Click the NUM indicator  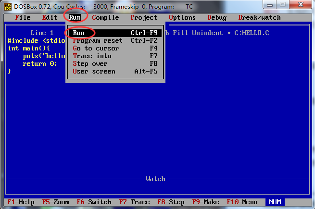coord(275,202)
